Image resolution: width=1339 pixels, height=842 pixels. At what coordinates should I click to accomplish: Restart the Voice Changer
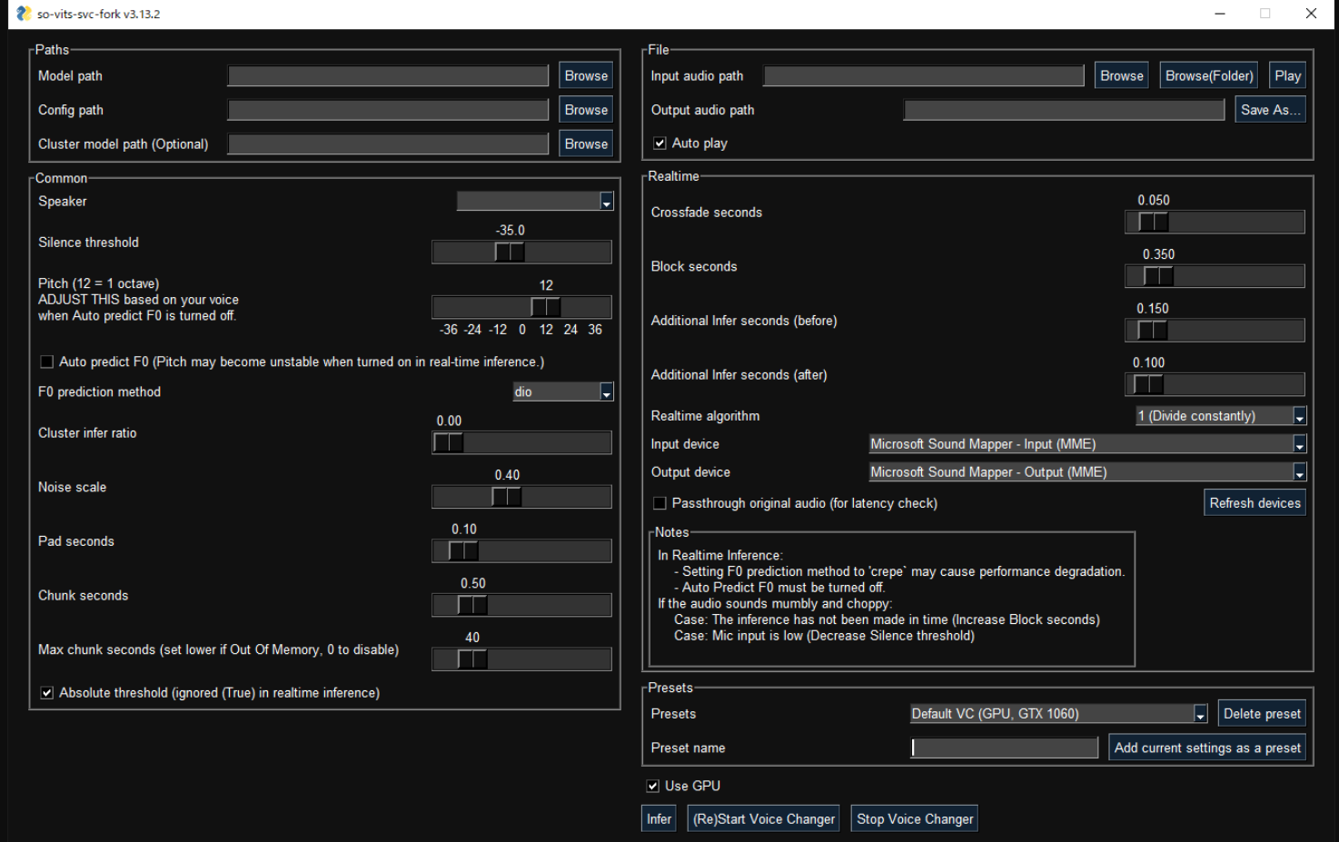tap(762, 817)
